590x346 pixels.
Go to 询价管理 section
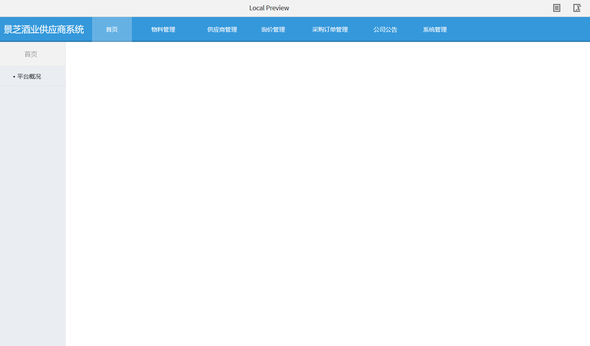pyautogui.click(x=273, y=30)
